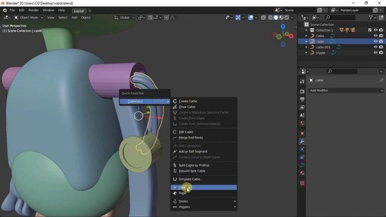This screenshot has width=386, height=217.
Task: Select cable.001 in the outliner
Action: [x=323, y=47]
